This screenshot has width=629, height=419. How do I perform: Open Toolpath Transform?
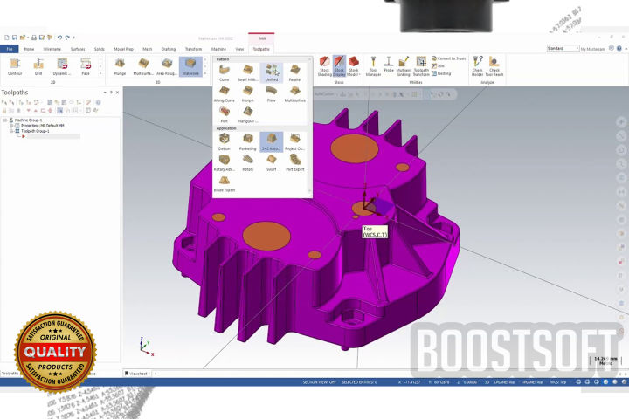point(421,66)
